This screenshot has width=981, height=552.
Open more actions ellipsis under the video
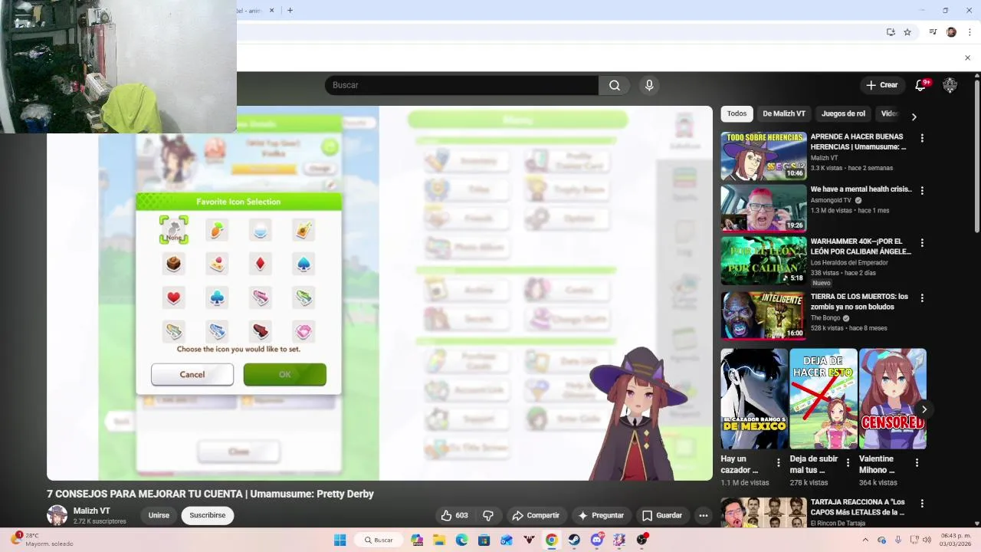click(703, 515)
